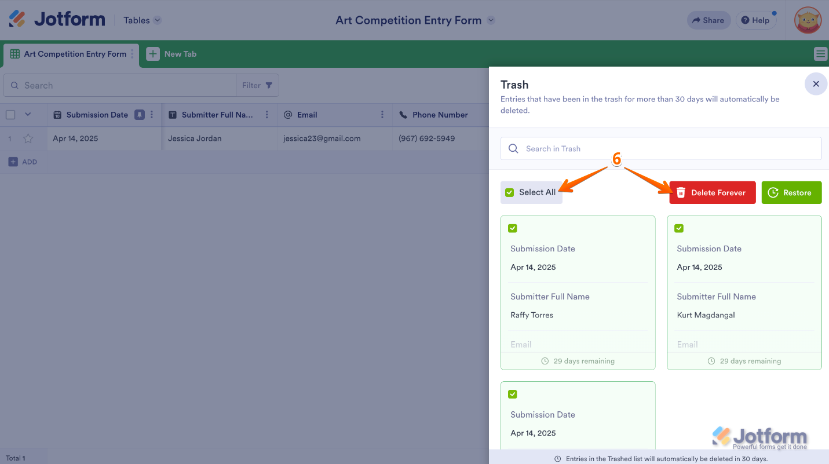The image size is (829, 464).
Task: Click the Jotform logo icon
Action: click(17, 20)
